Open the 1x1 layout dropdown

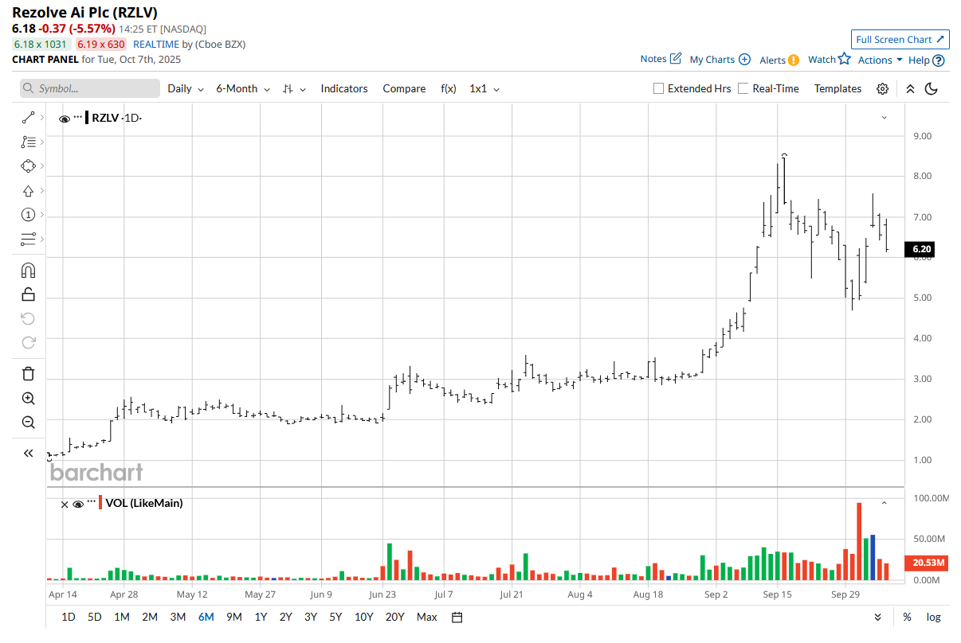(x=484, y=89)
